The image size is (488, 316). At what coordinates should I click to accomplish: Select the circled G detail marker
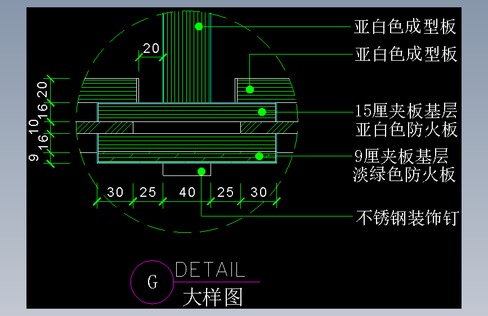tap(152, 282)
